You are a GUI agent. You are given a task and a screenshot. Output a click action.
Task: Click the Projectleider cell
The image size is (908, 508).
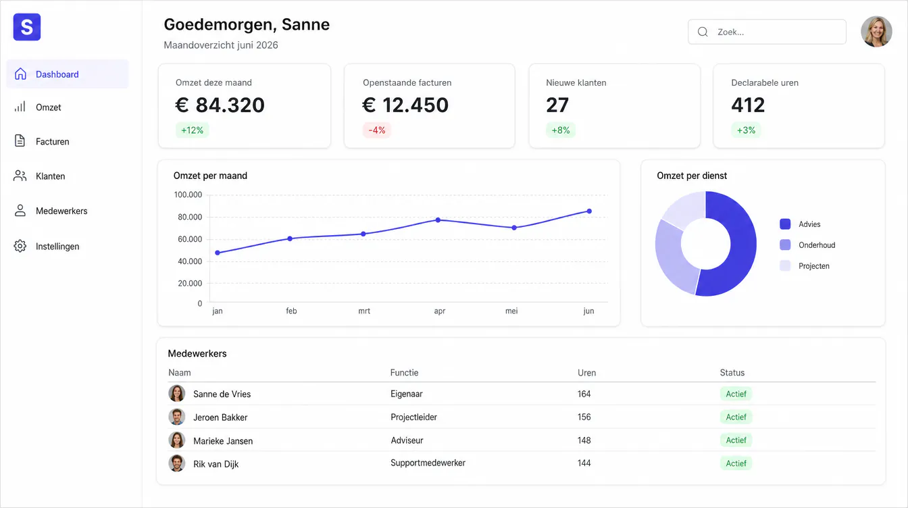click(x=414, y=417)
